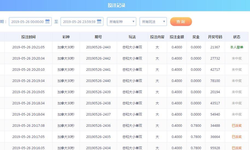The height and width of the screenshot is (150, 250).
Task: Click bet time 2019-05-26 20:18:34
Action: coord(28,103)
